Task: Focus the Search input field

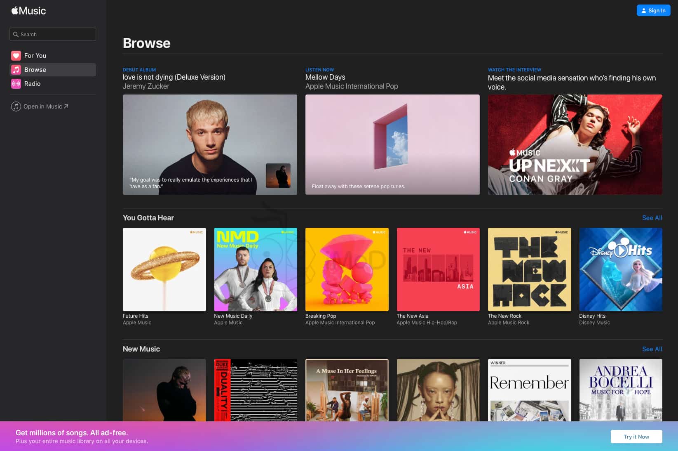Action: pyautogui.click(x=58, y=34)
